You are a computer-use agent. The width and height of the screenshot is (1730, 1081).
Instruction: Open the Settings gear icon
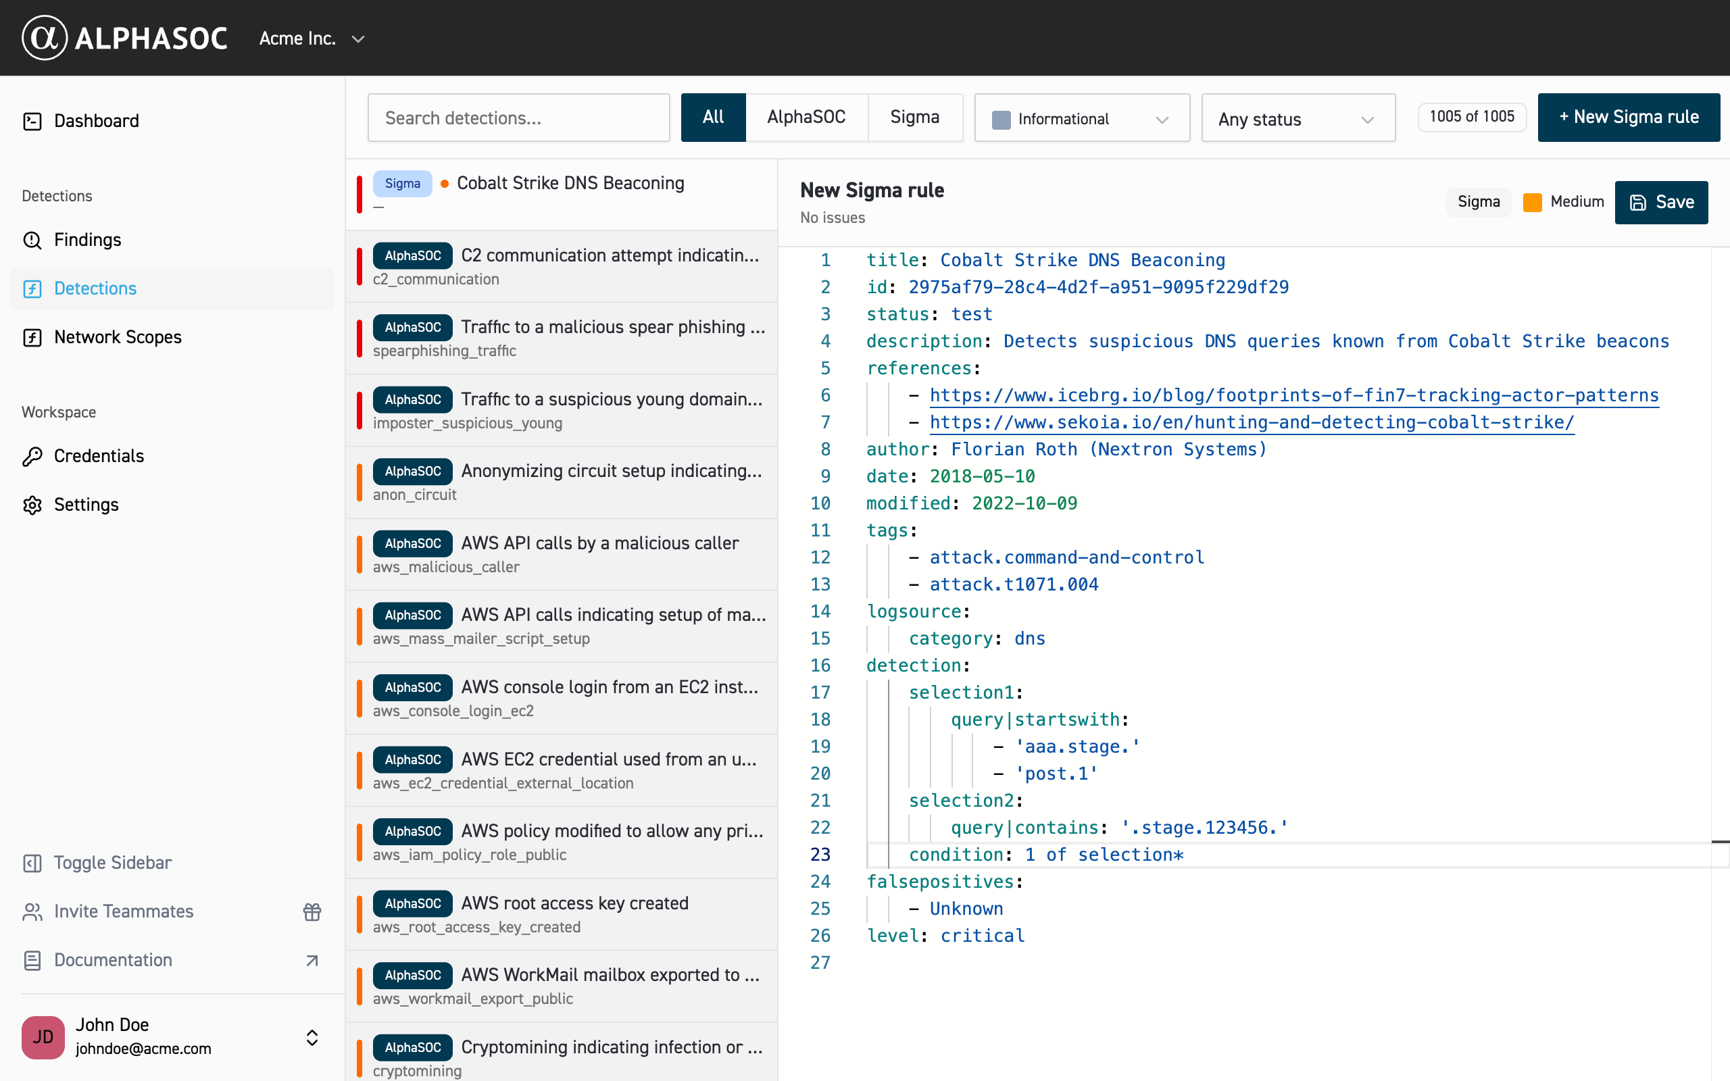point(32,505)
